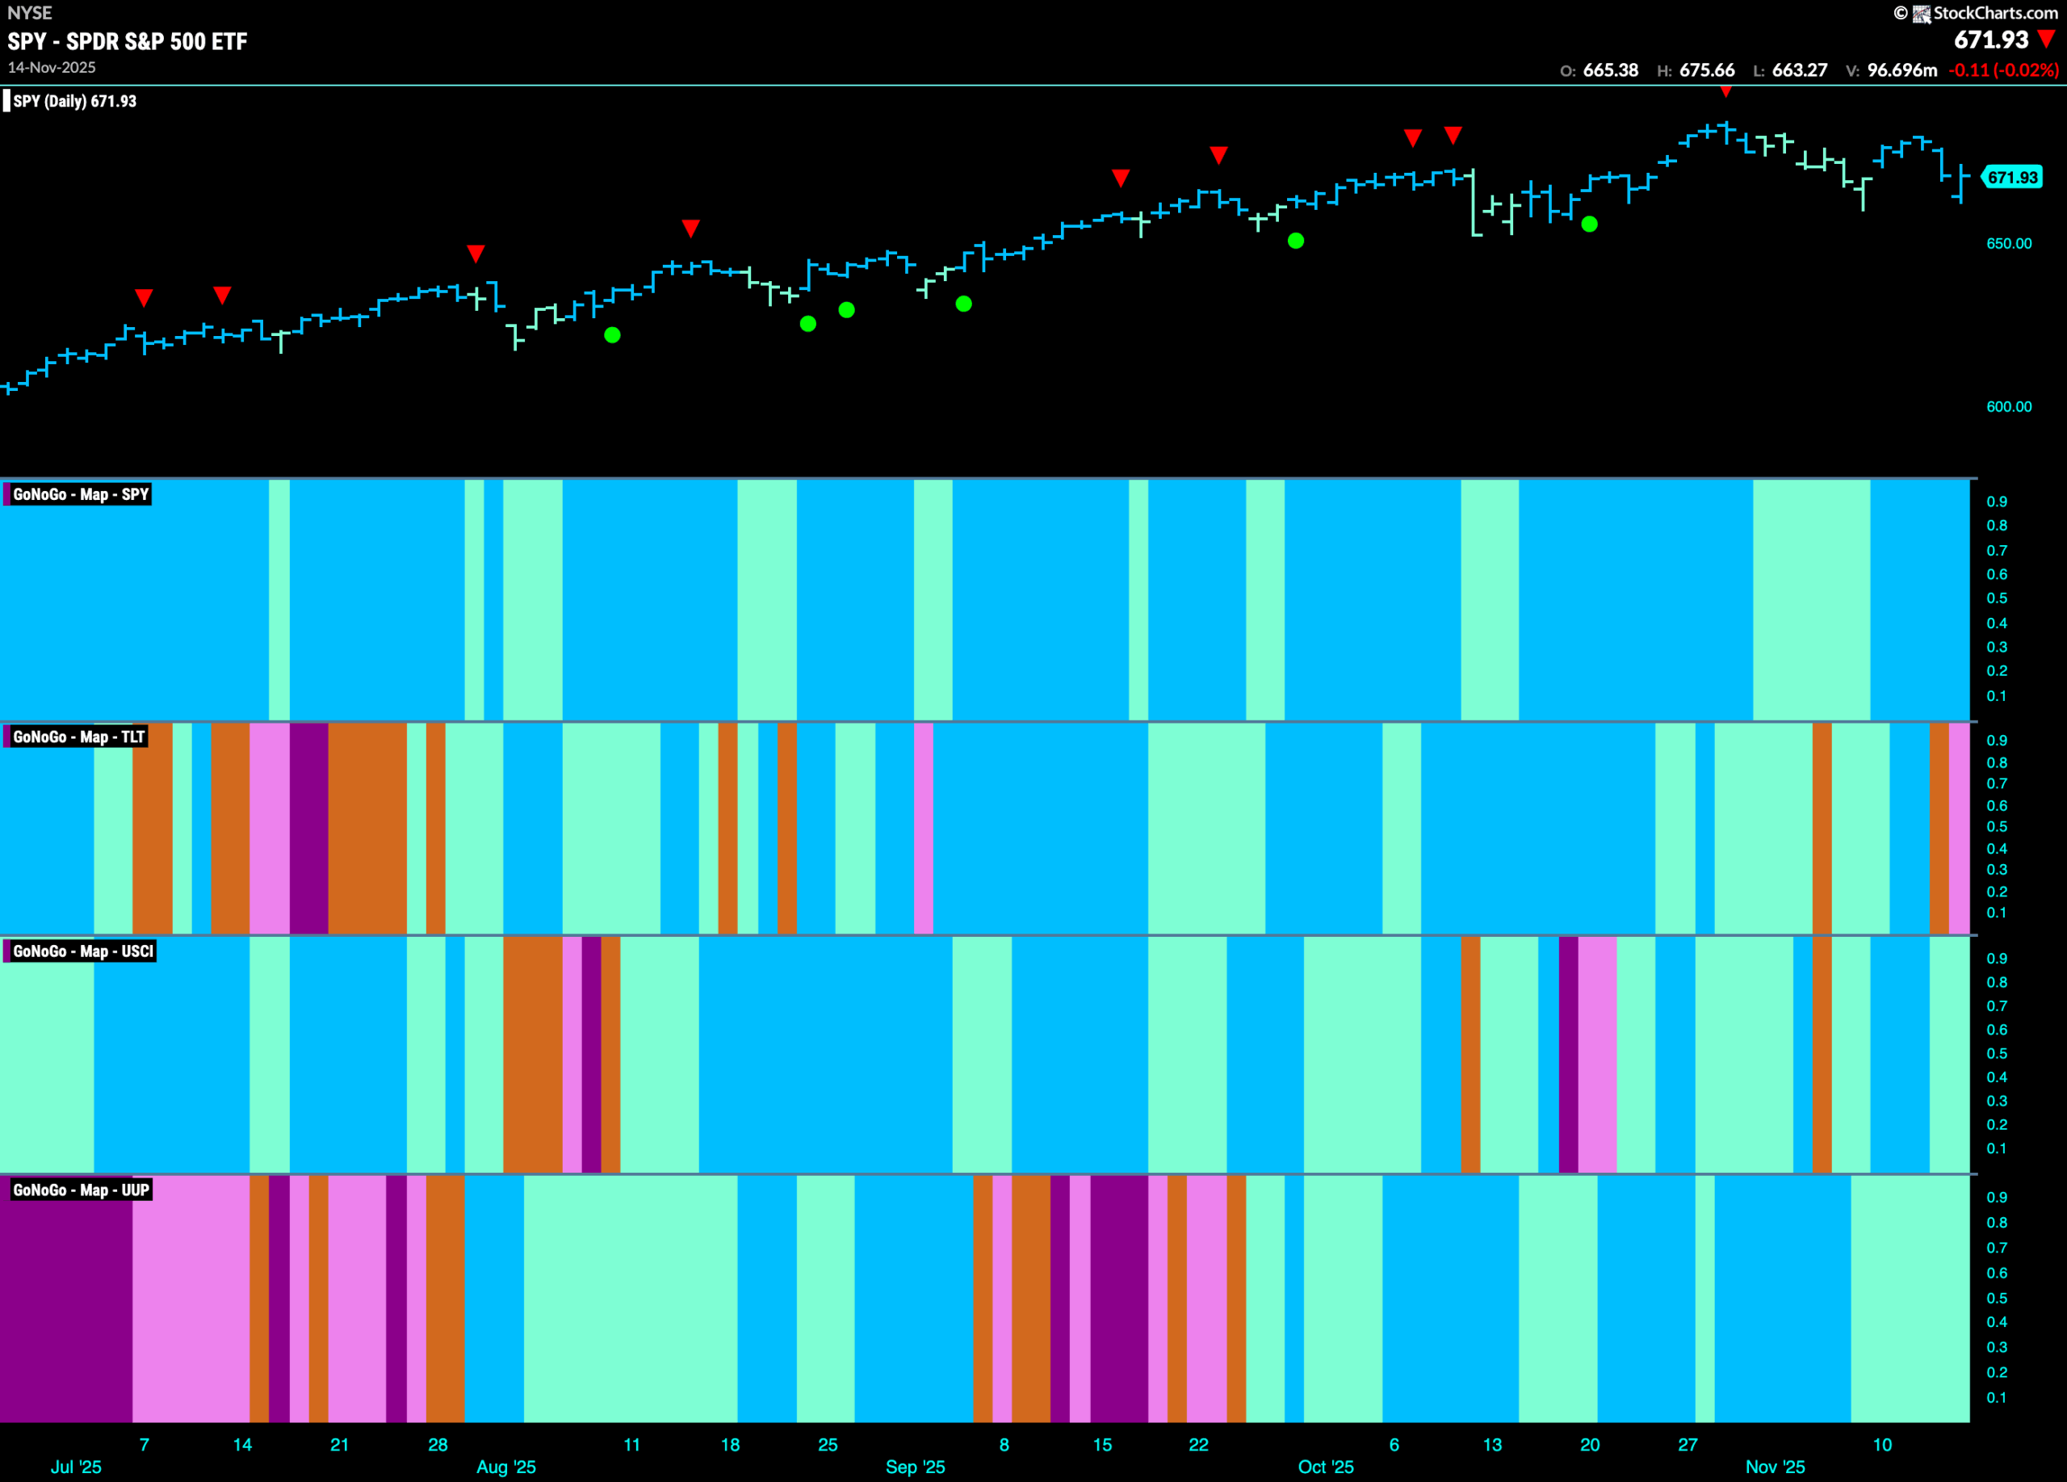Click the 14-Nov-2025 date label
The height and width of the screenshot is (1482, 2067).
[52, 68]
